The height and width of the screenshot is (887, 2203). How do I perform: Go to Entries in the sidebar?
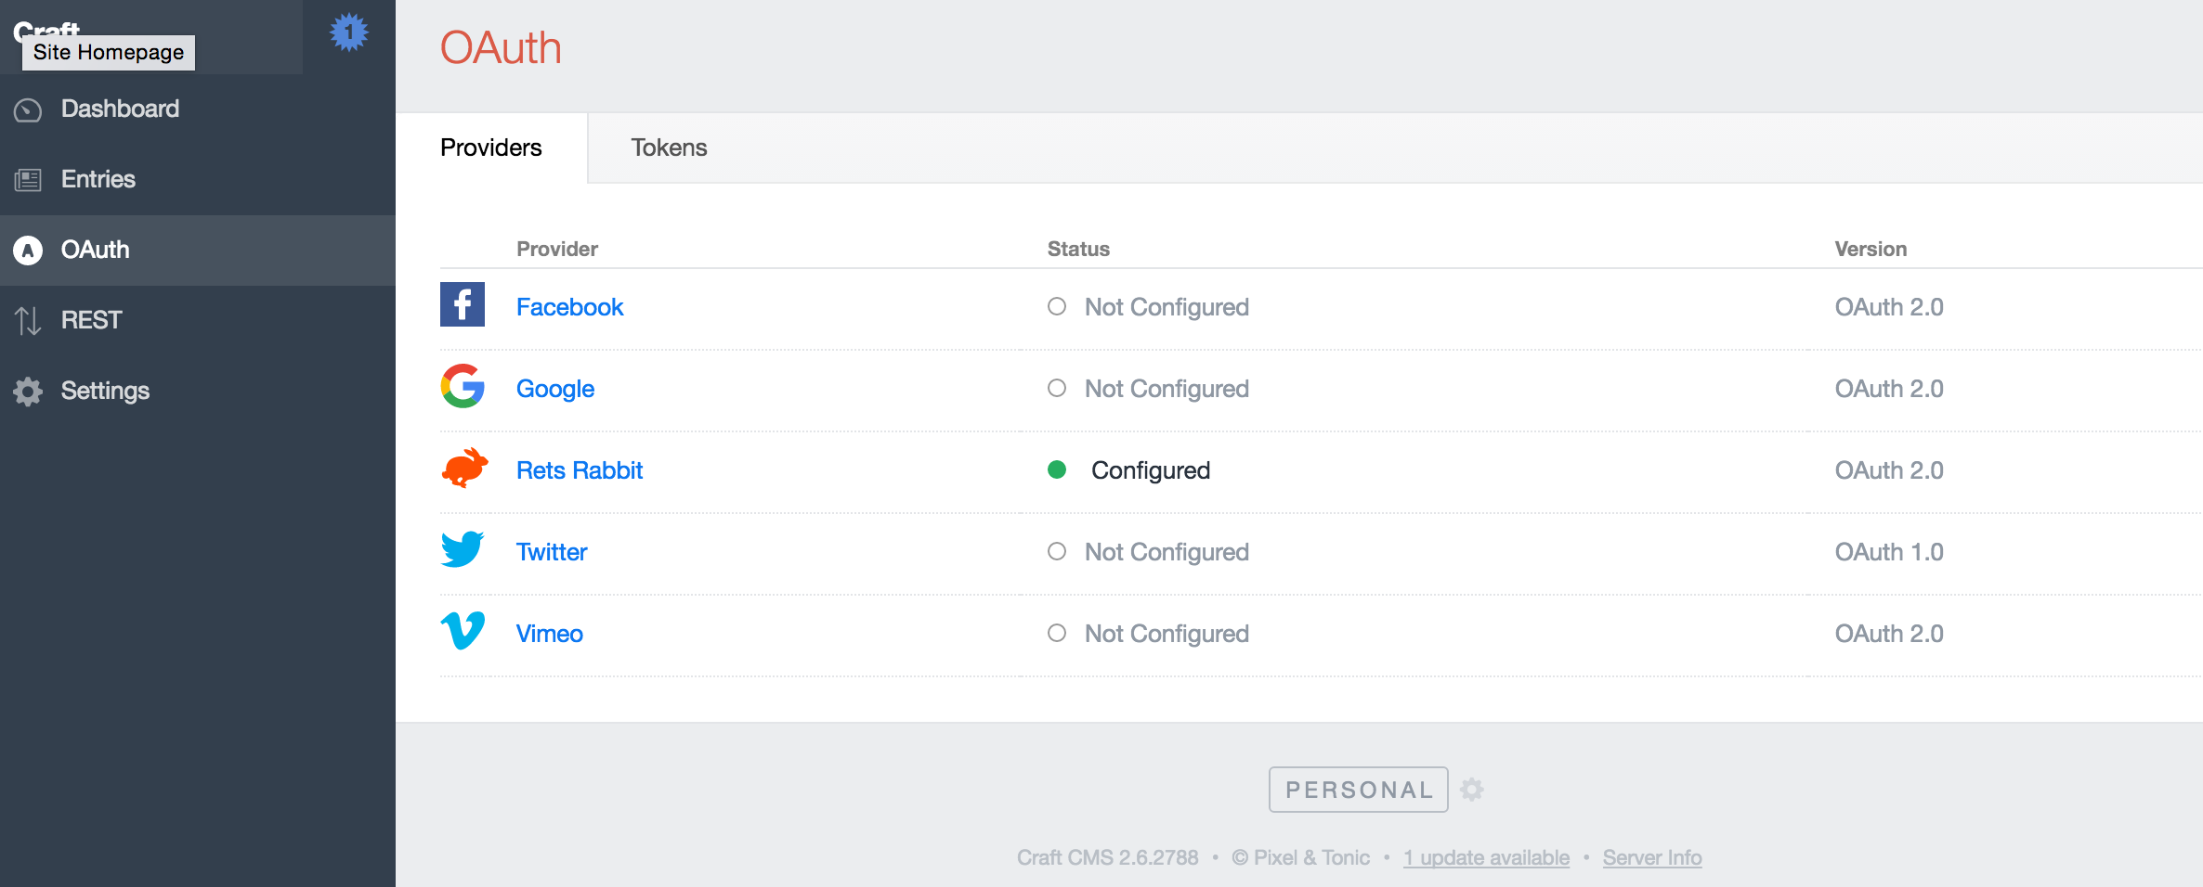(198, 180)
